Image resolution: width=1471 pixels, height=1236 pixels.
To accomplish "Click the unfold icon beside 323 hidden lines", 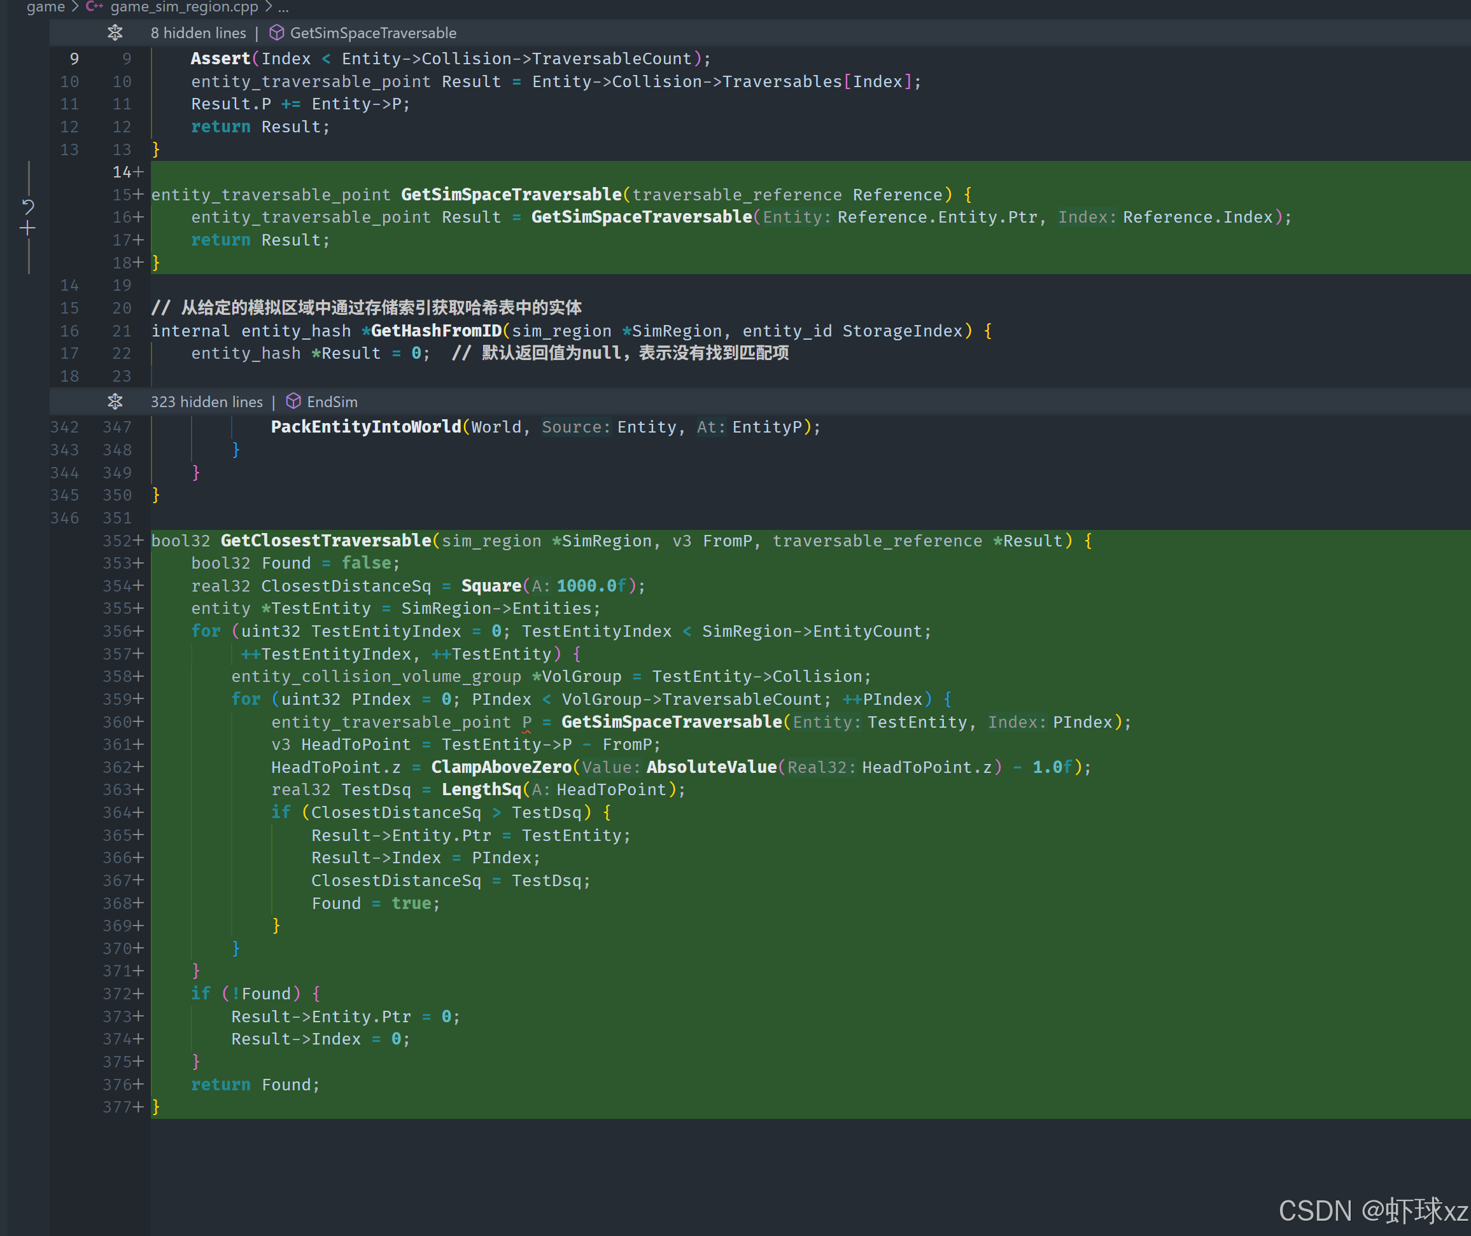I will 115,401.
